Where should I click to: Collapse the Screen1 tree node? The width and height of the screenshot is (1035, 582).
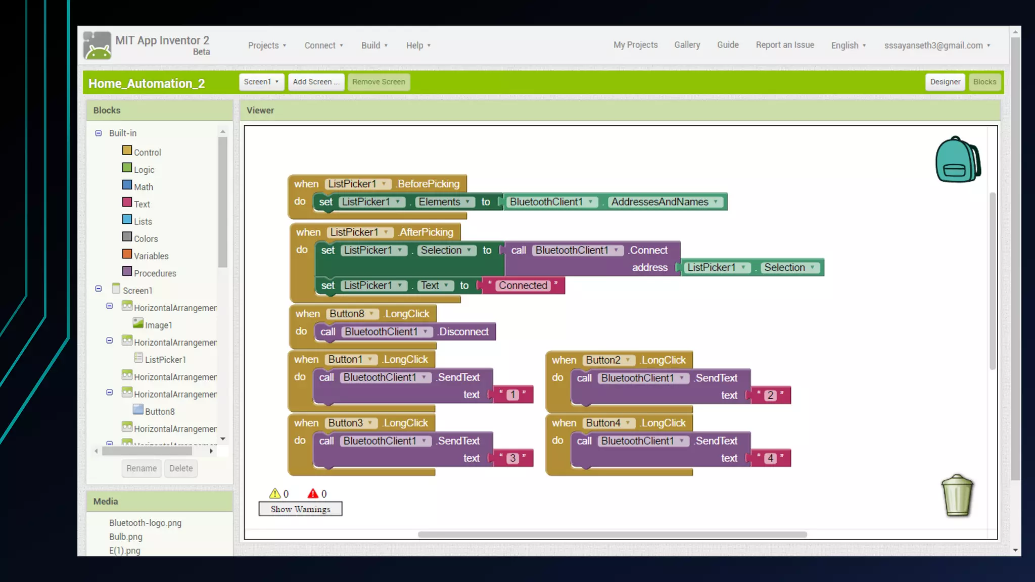(x=99, y=289)
